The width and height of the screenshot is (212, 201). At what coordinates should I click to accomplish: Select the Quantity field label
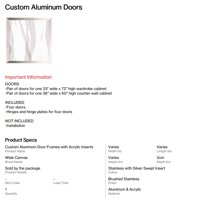click(x=11, y=194)
